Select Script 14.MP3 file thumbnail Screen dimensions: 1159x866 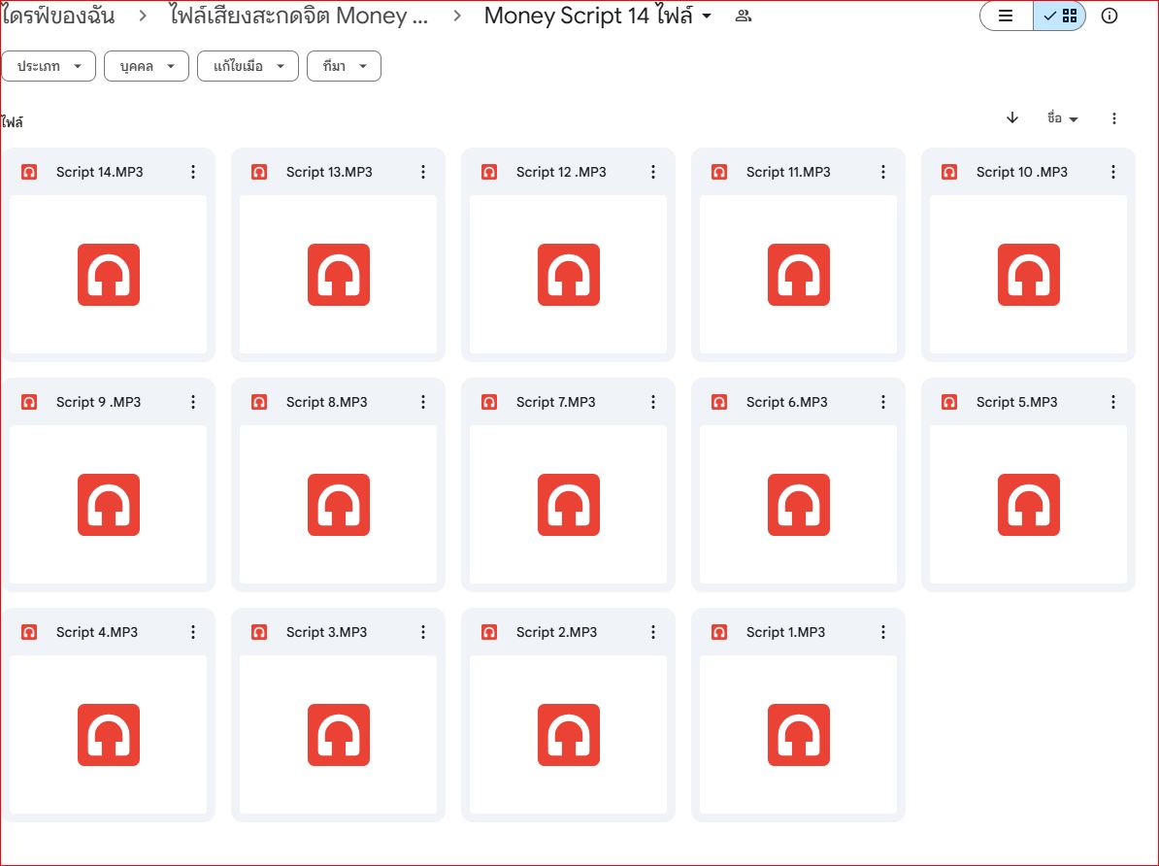(x=109, y=275)
